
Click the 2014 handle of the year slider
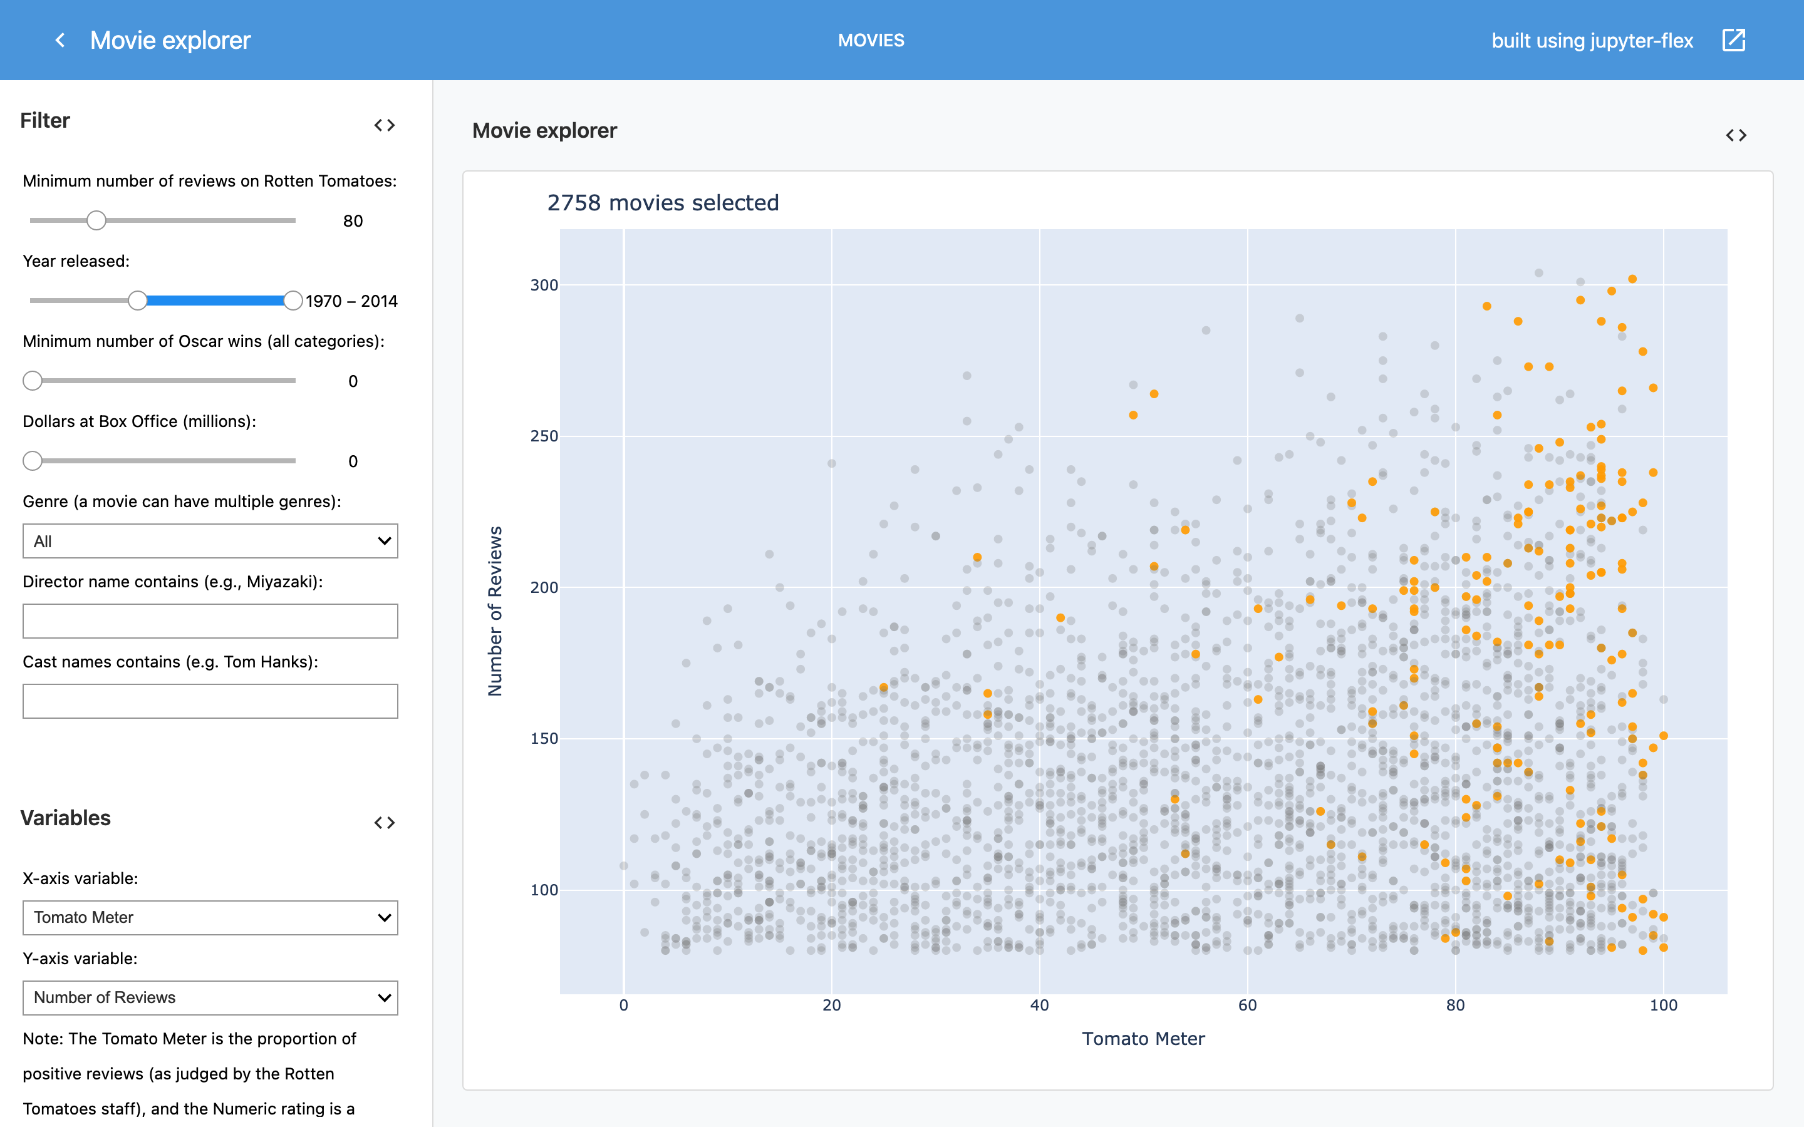(x=294, y=301)
